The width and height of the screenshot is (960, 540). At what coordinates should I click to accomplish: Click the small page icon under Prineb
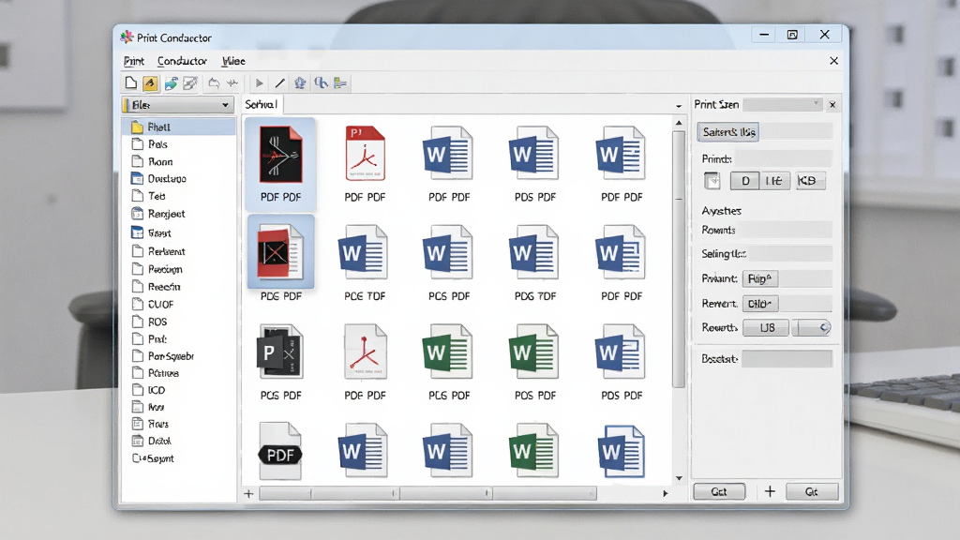click(712, 181)
